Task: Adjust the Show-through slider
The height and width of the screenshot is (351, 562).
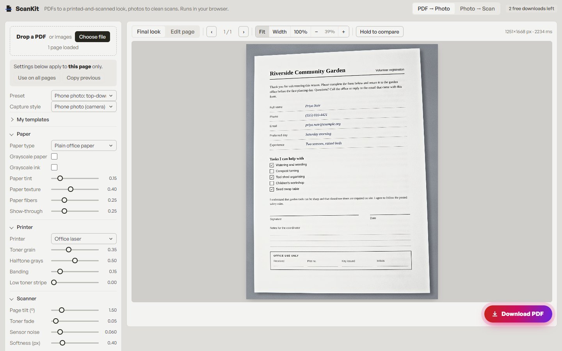Action: pyautogui.click(x=75, y=211)
